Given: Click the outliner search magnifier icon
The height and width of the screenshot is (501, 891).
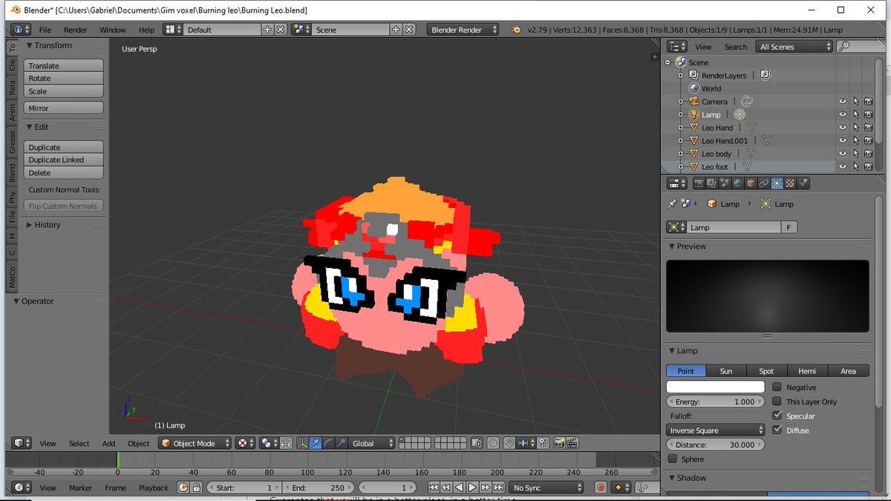Looking at the screenshot, I should click(x=843, y=47).
